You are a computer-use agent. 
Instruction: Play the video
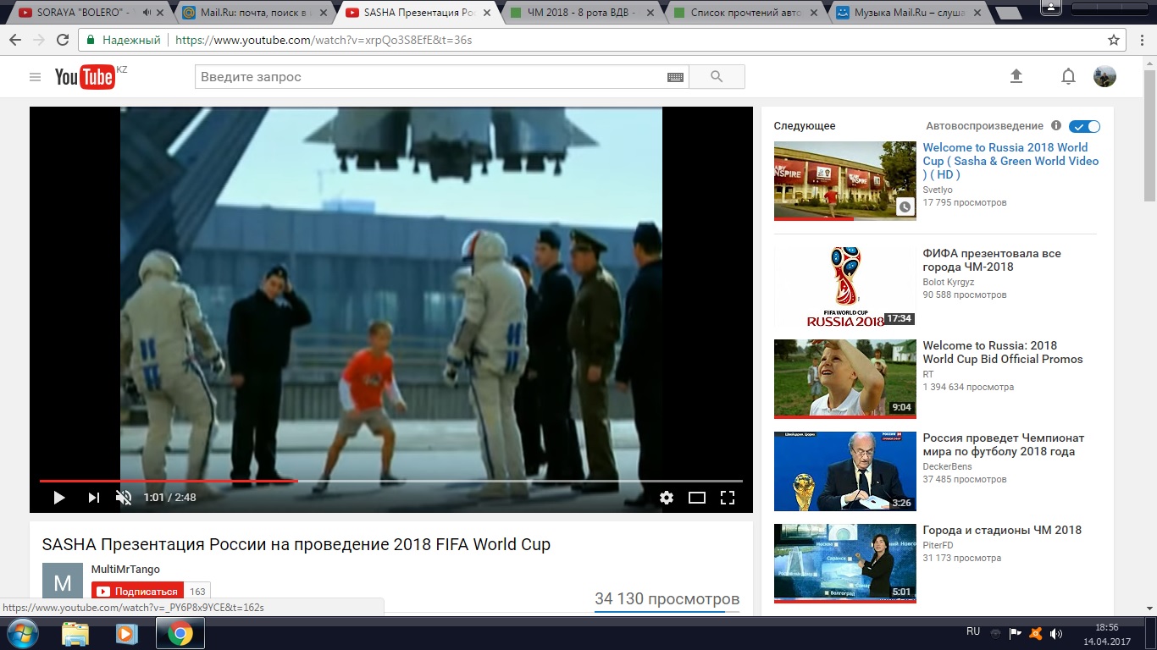click(x=58, y=498)
